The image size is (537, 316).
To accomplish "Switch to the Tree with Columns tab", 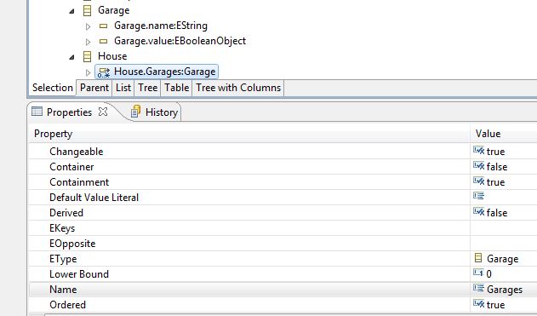I will point(238,88).
